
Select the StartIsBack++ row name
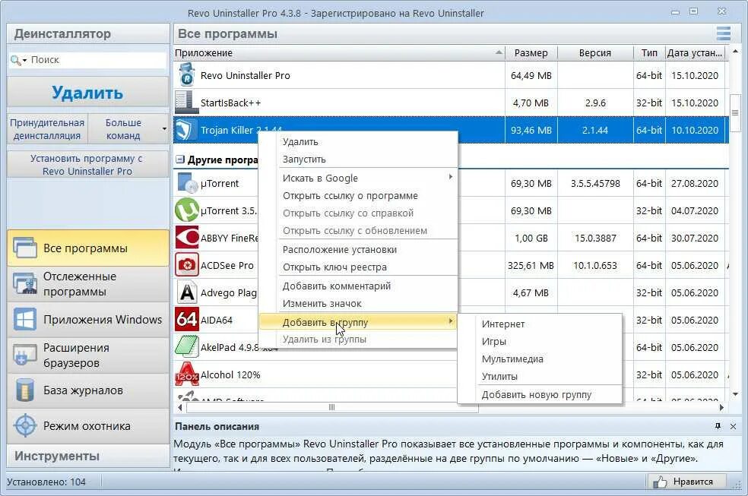point(230,103)
